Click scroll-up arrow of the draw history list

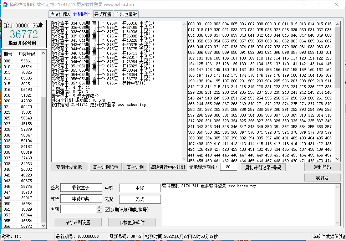click(x=43, y=53)
